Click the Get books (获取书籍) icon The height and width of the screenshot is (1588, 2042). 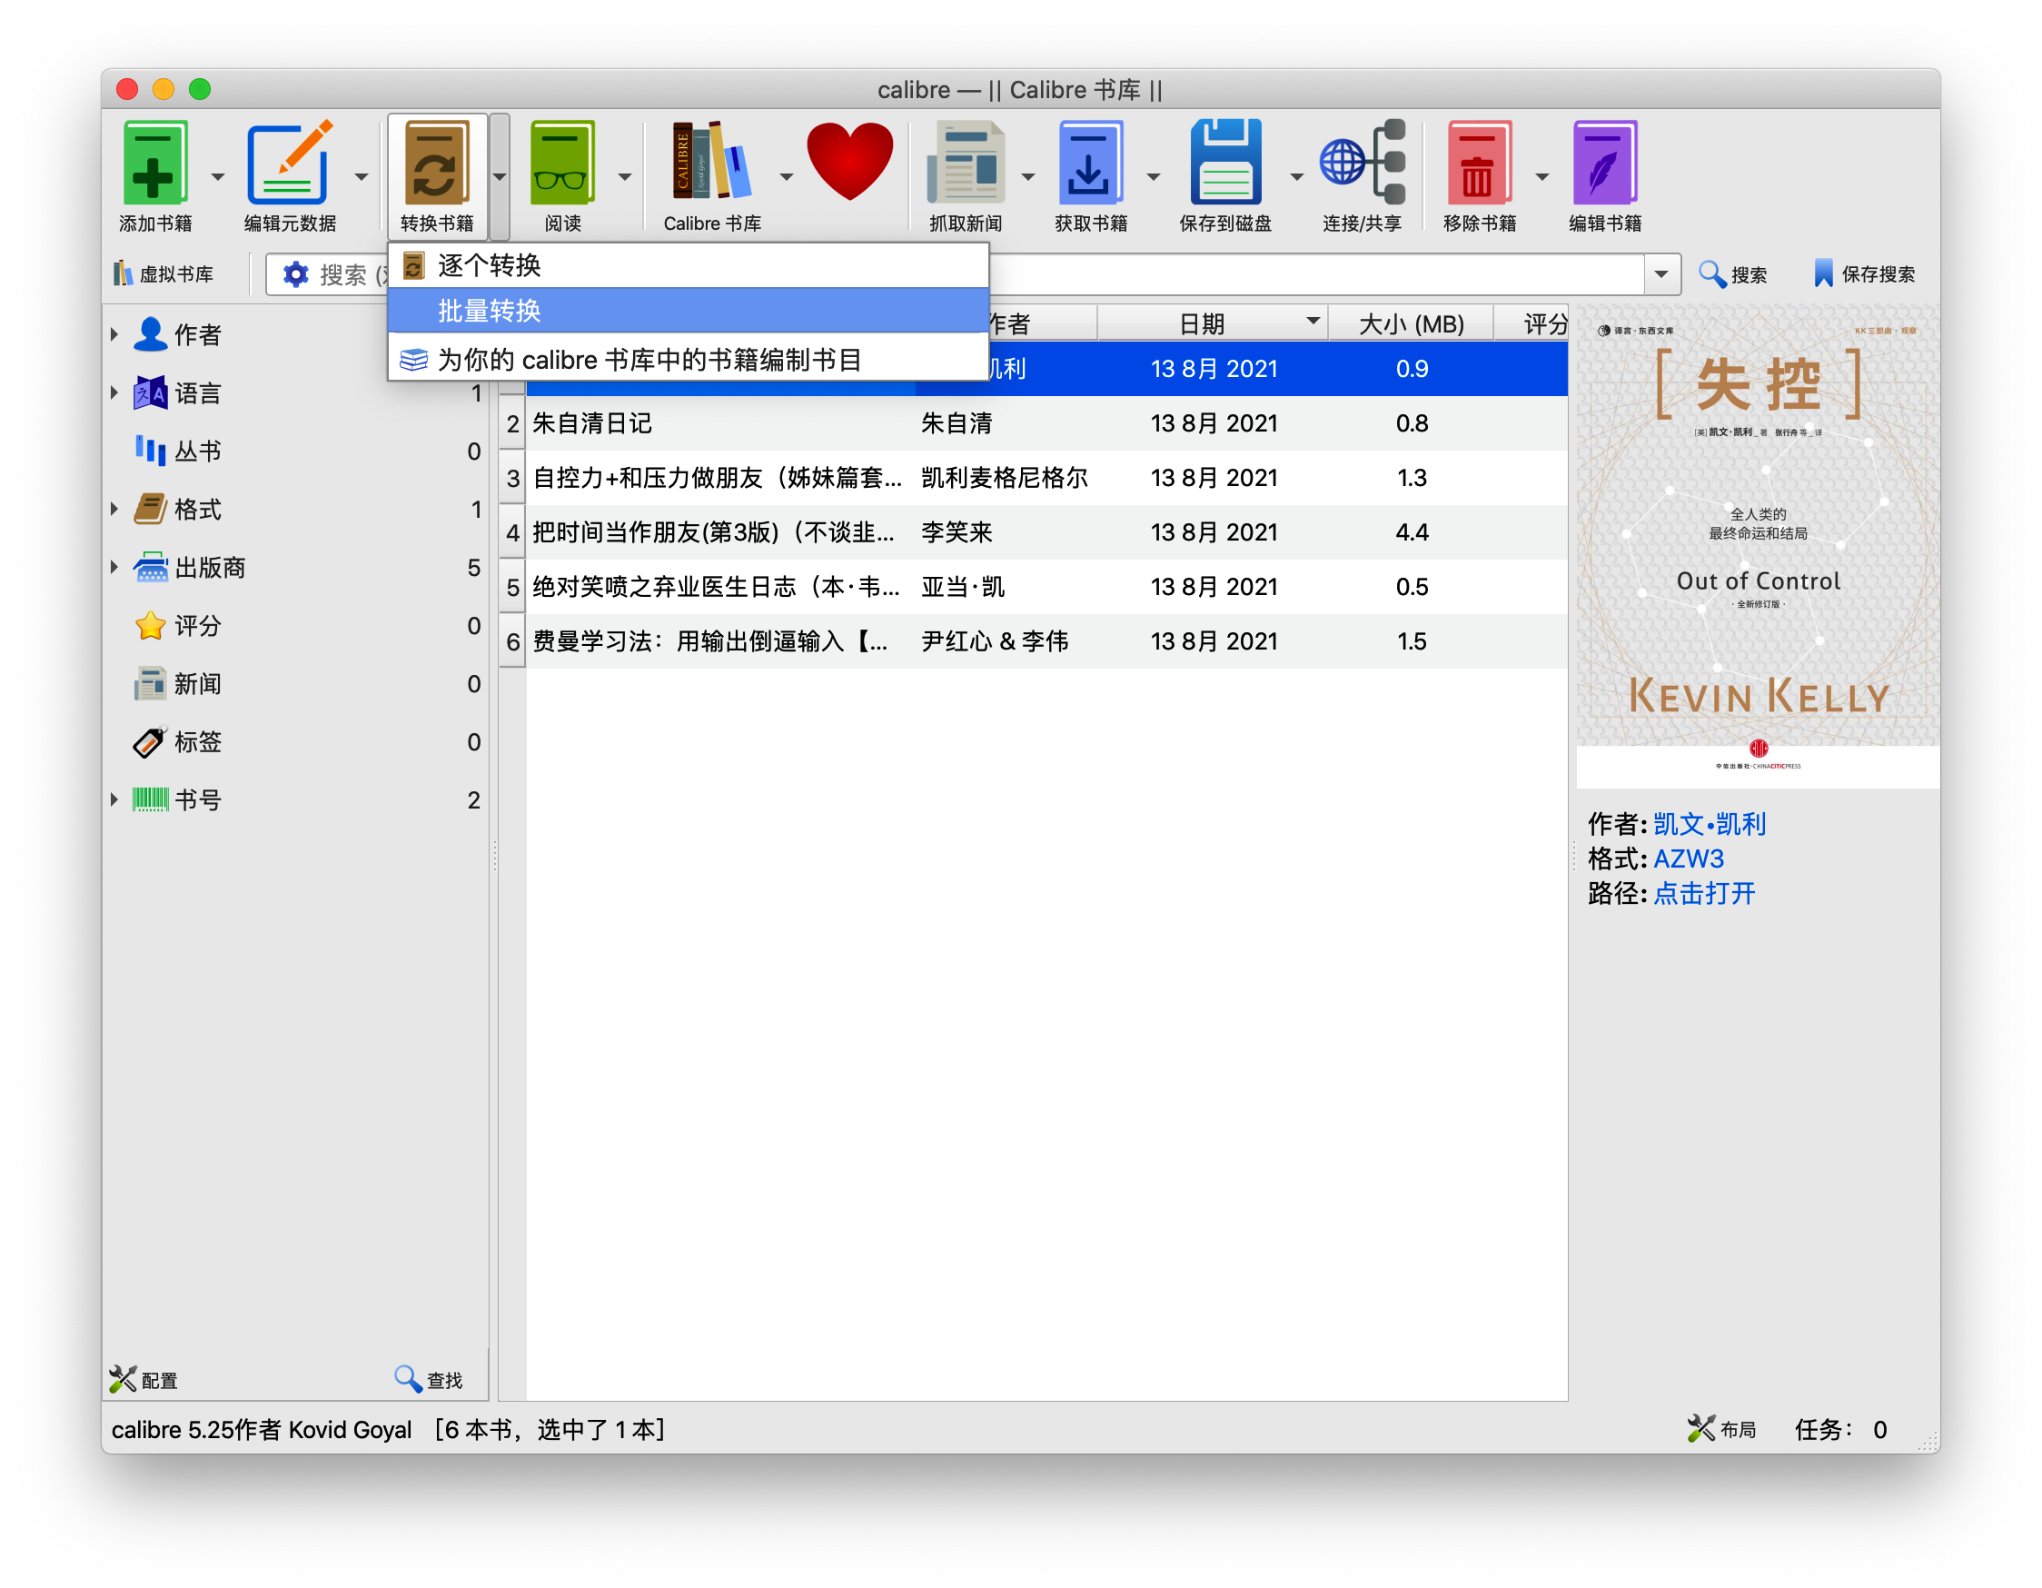click(x=1090, y=164)
